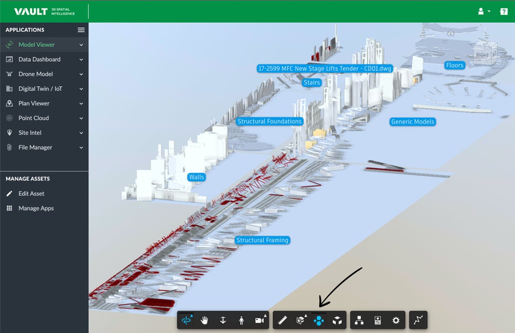
Task: Open the Site Intel menu item
Action: [30, 133]
